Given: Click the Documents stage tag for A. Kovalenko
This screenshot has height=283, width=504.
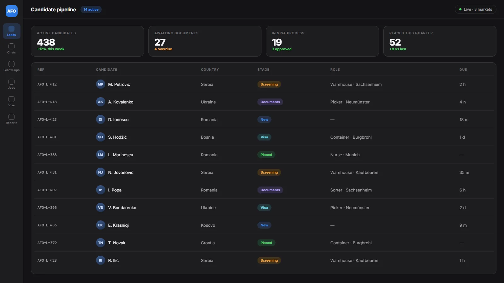Looking at the screenshot, I should point(270,102).
